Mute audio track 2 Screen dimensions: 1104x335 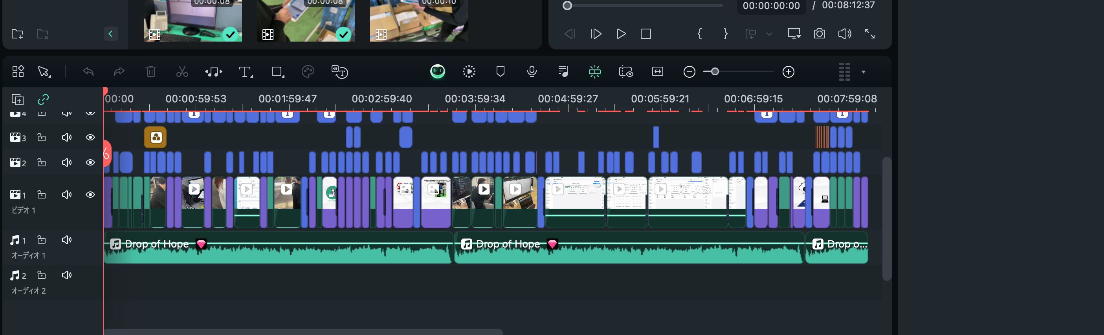click(66, 275)
